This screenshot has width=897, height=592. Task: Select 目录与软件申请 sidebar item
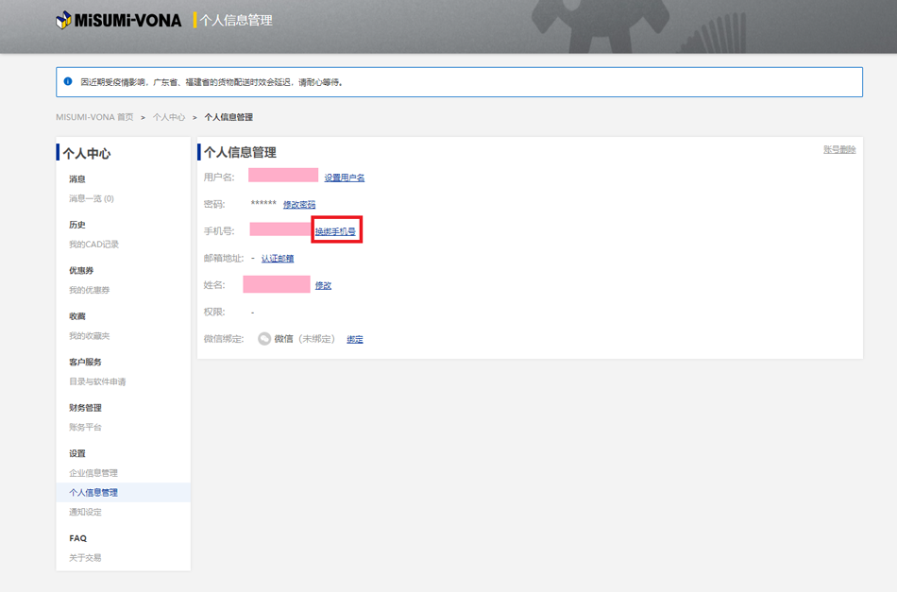click(97, 382)
